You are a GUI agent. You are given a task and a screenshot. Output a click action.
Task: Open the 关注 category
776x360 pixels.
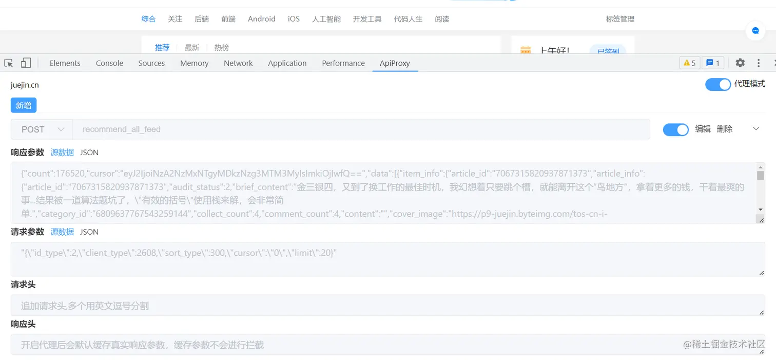[x=175, y=19]
